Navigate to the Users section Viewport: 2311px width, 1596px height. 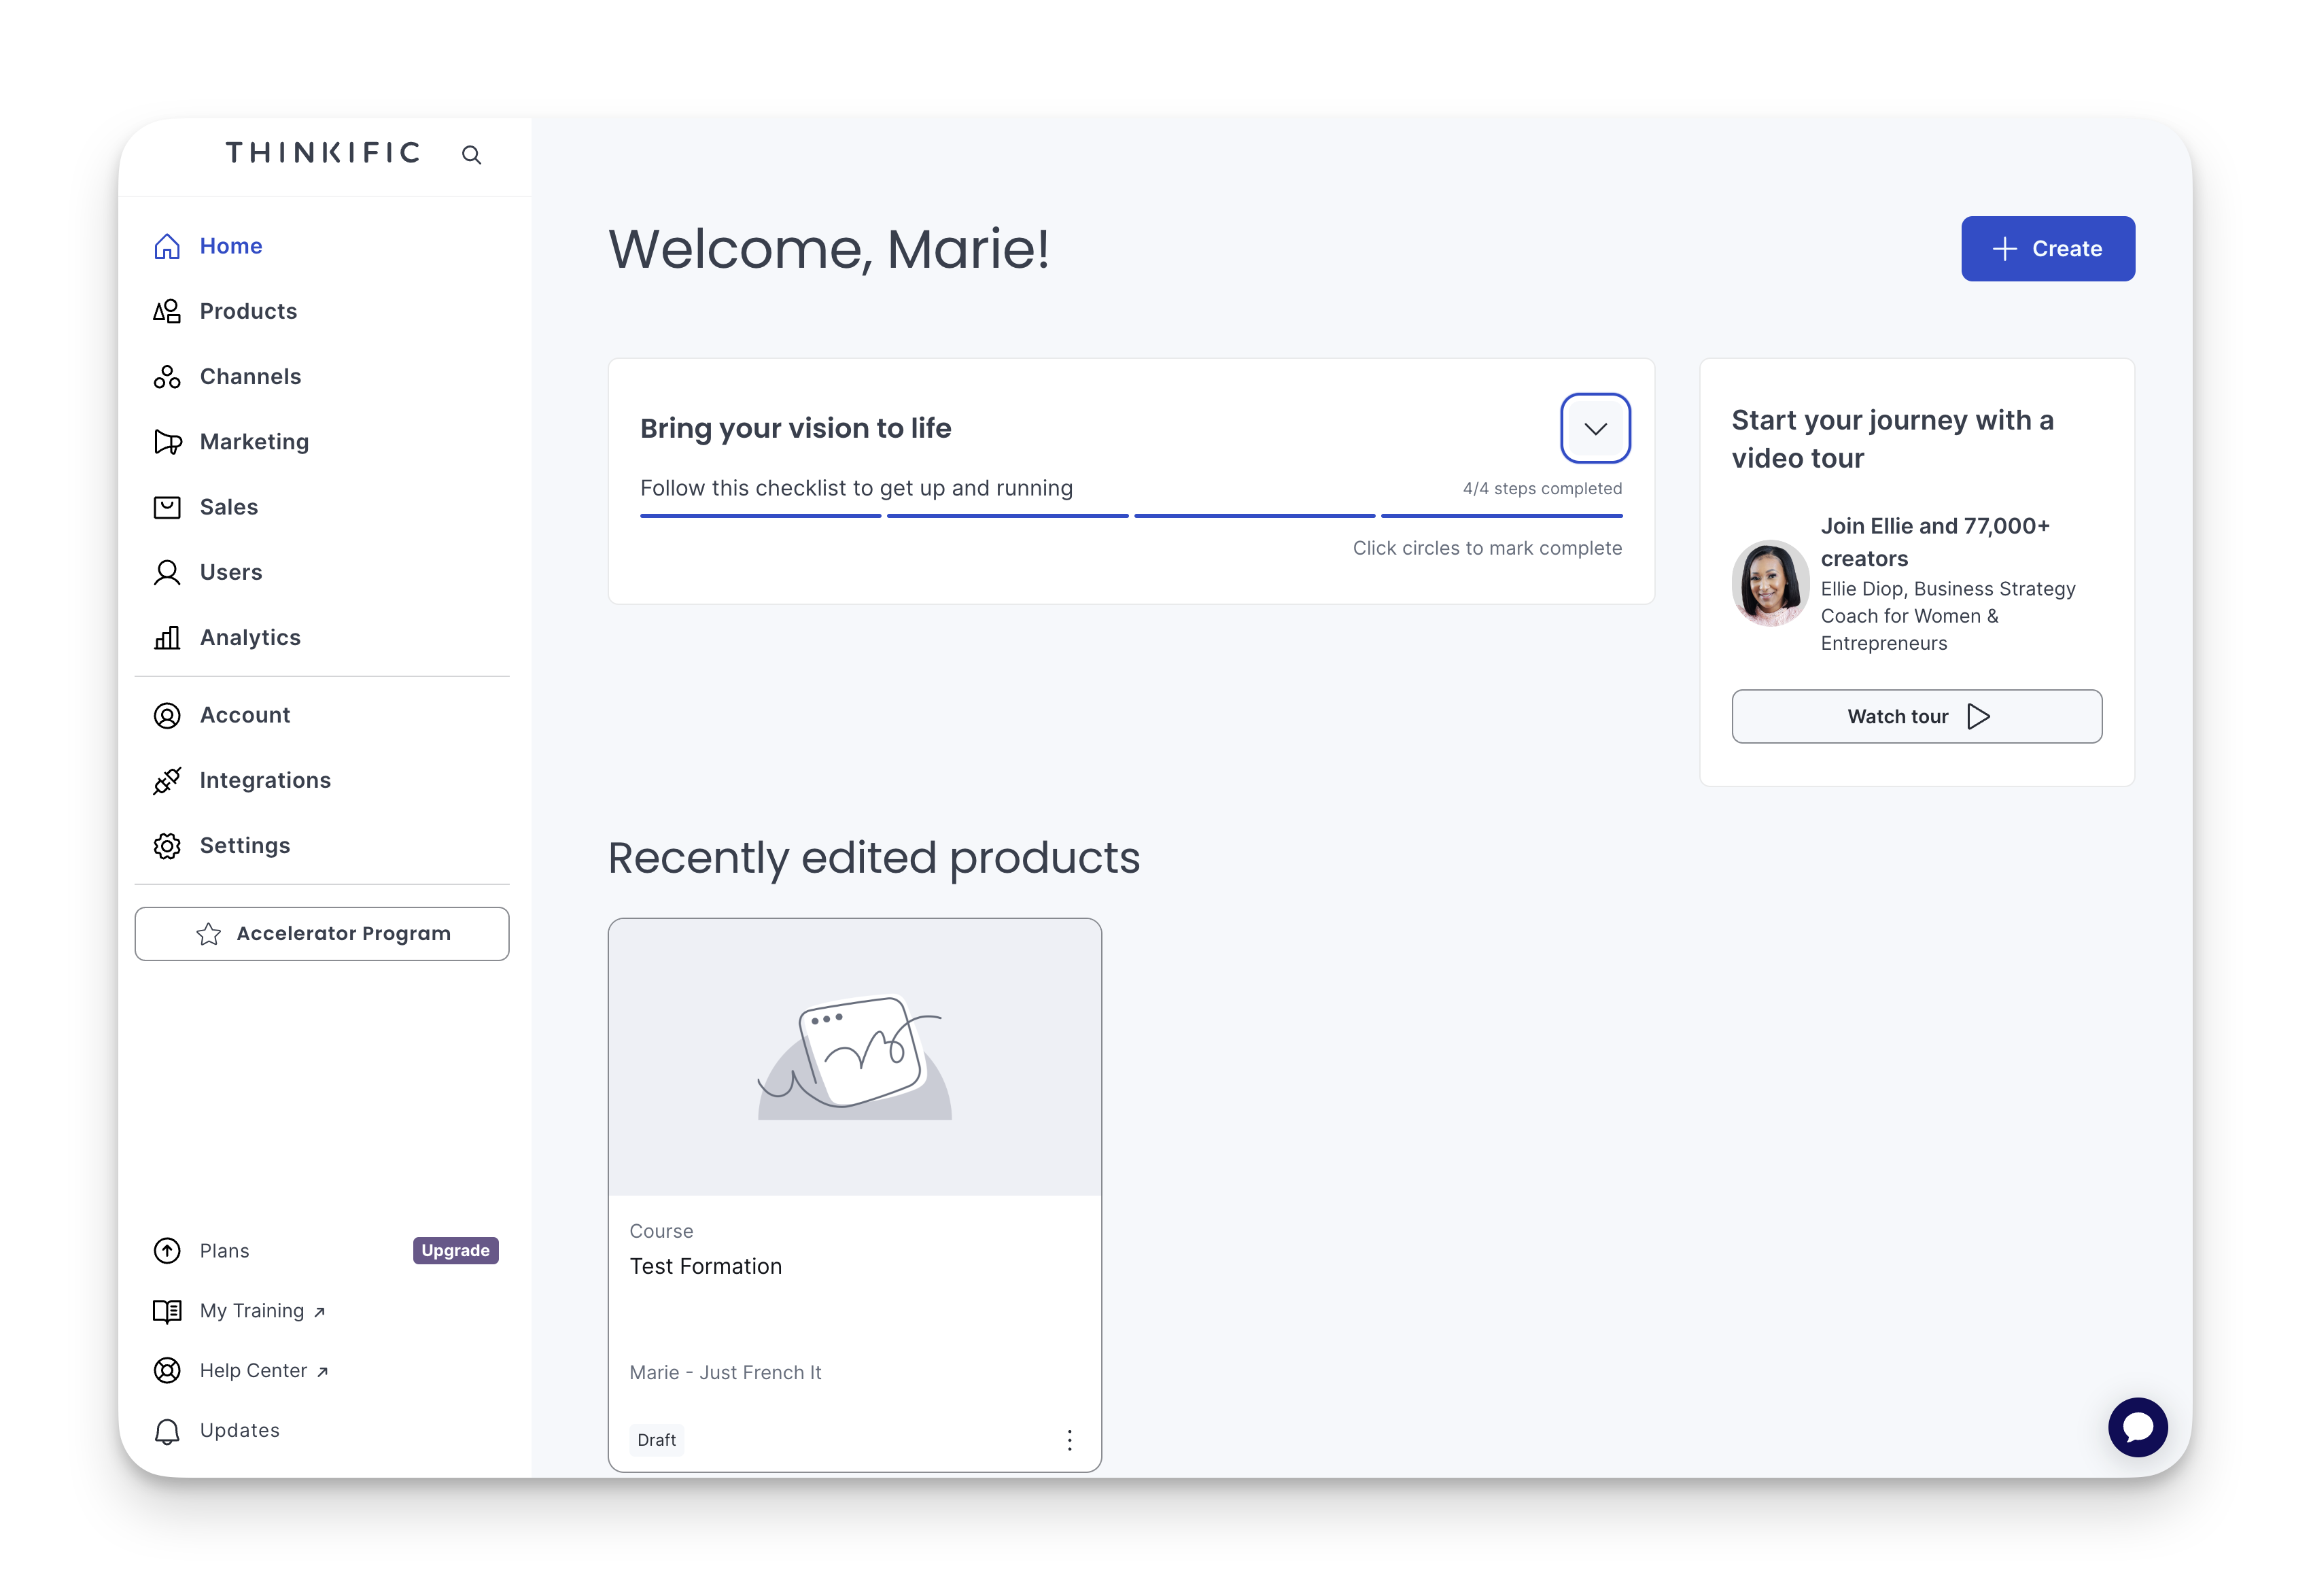[x=230, y=572]
